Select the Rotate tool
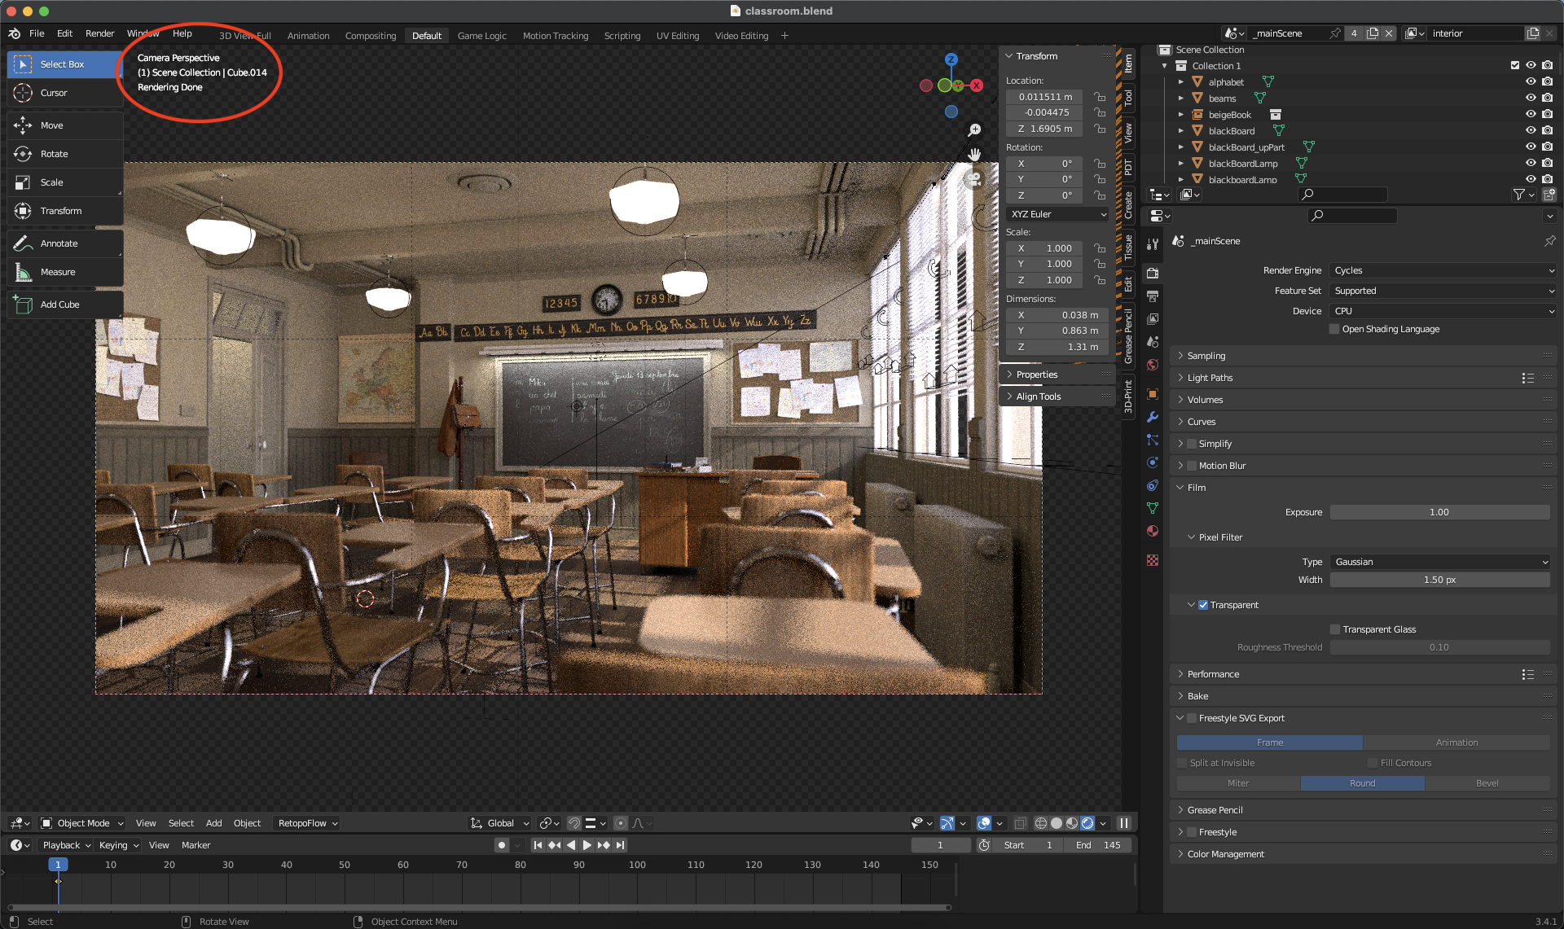This screenshot has height=929, width=1564. tap(65, 154)
